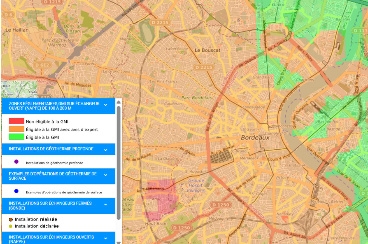Click 'Exemples d'opérations de géothermie de surface' item text

coord(64,193)
